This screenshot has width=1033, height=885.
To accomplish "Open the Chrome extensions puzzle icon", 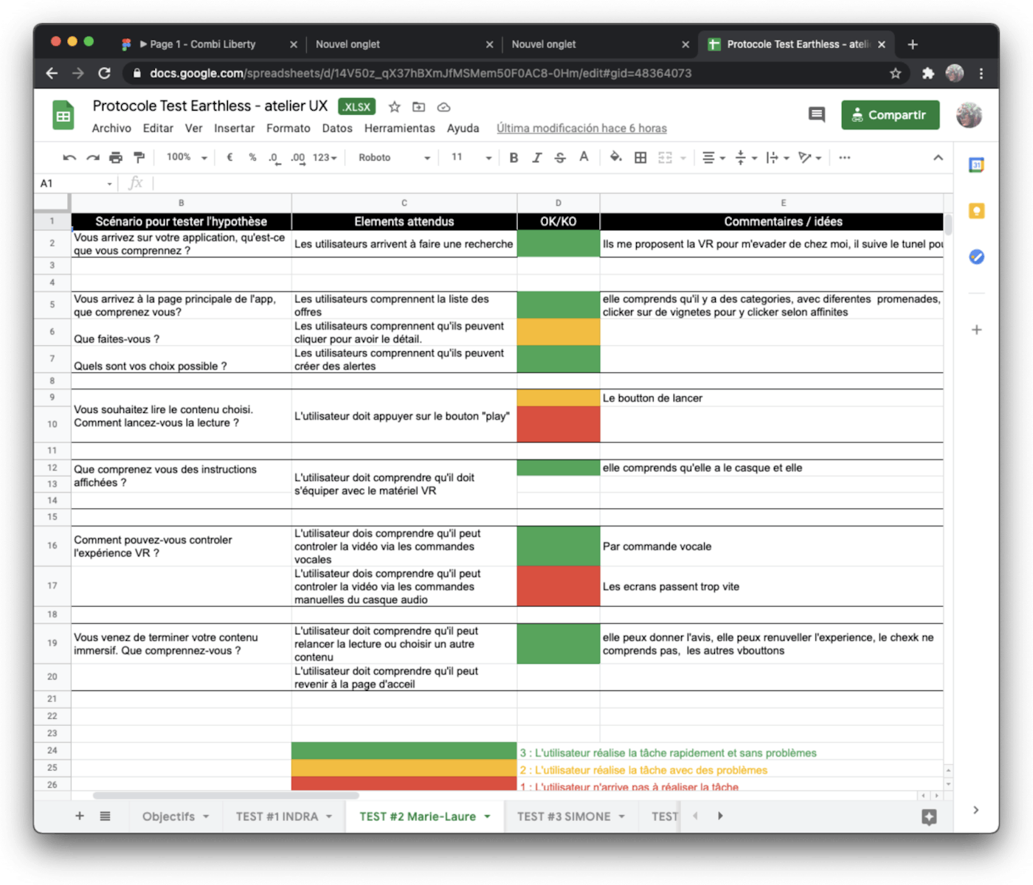I will [x=928, y=73].
